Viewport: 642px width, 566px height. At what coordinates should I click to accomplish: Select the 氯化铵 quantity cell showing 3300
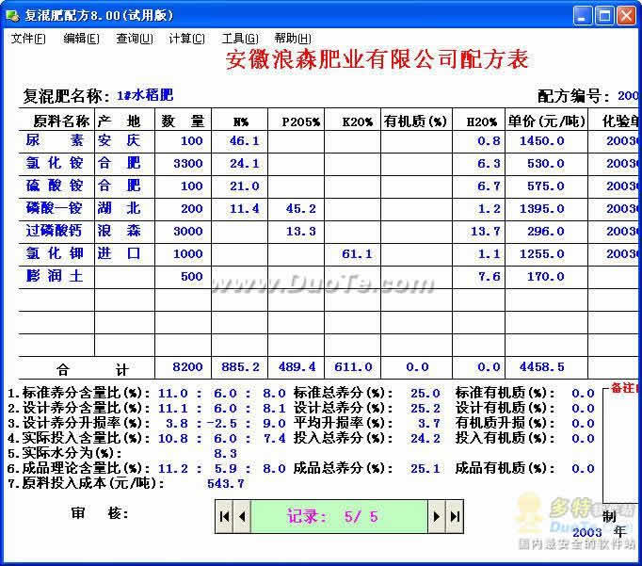click(x=183, y=164)
